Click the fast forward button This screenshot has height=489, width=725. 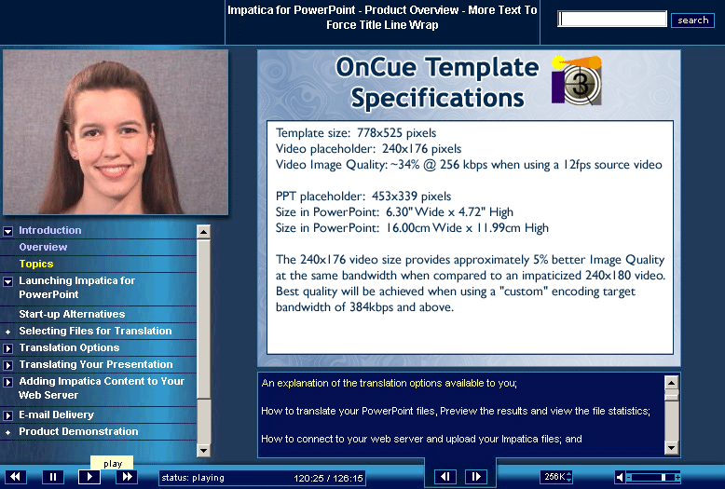point(127,477)
